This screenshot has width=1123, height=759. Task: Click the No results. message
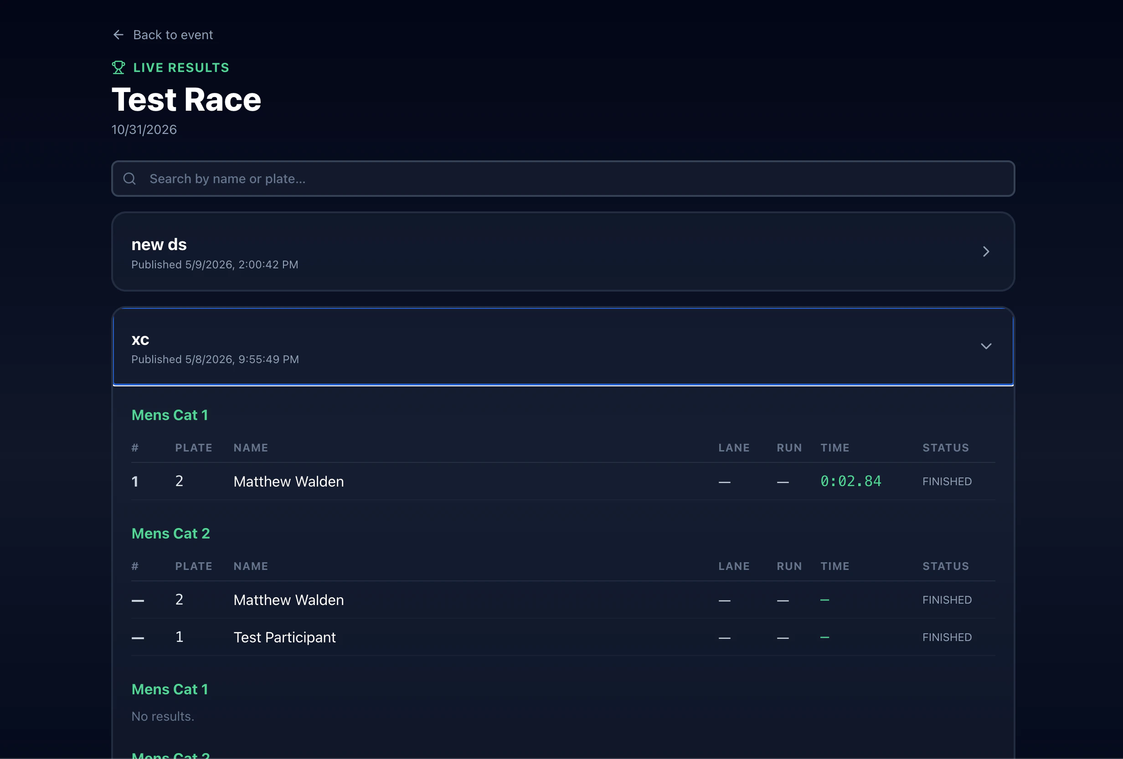click(163, 716)
